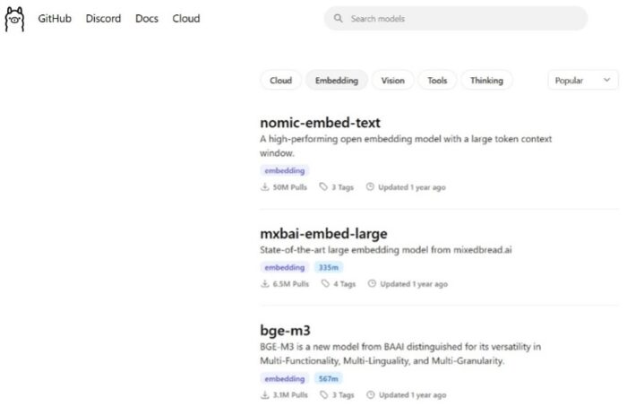
Task: Open the GitHub navigation link
Action: pyautogui.click(x=55, y=19)
